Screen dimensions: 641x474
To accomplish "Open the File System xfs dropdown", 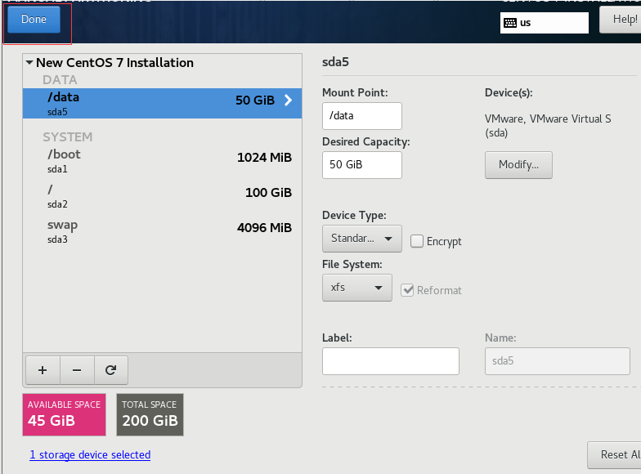I will pyautogui.click(x=356, y=288).
